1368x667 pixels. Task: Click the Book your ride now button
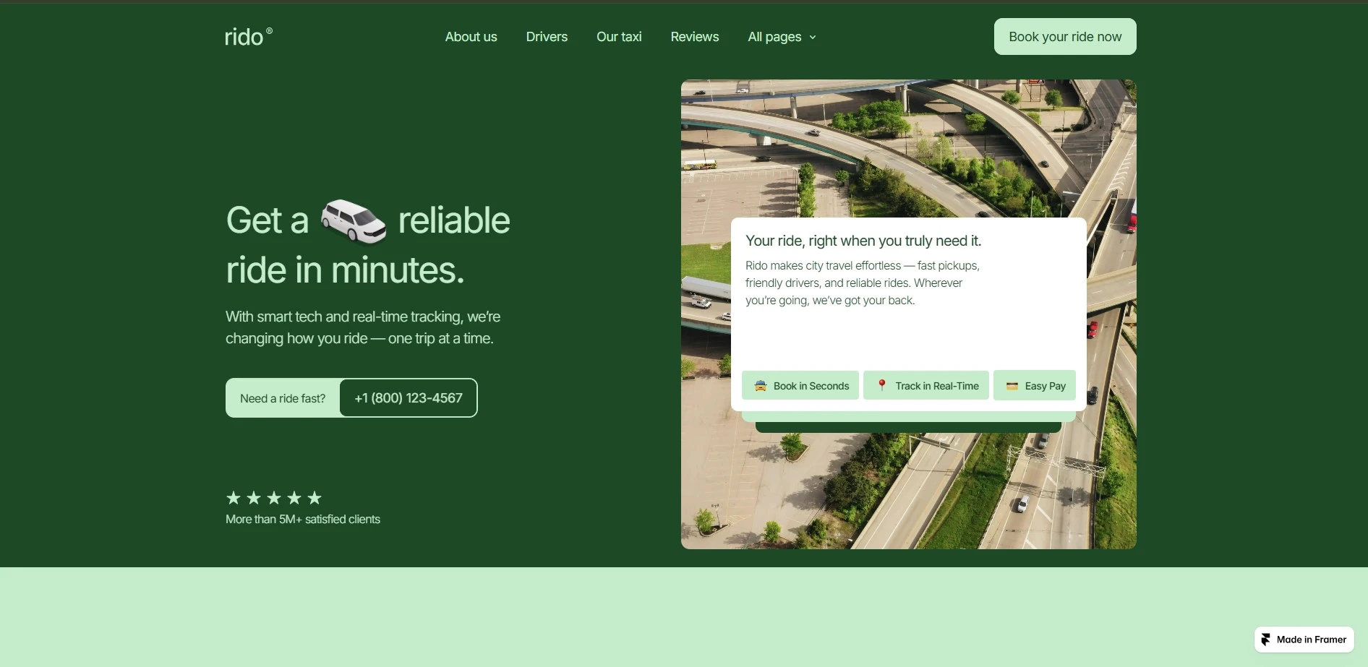[x=1064, y=36]
